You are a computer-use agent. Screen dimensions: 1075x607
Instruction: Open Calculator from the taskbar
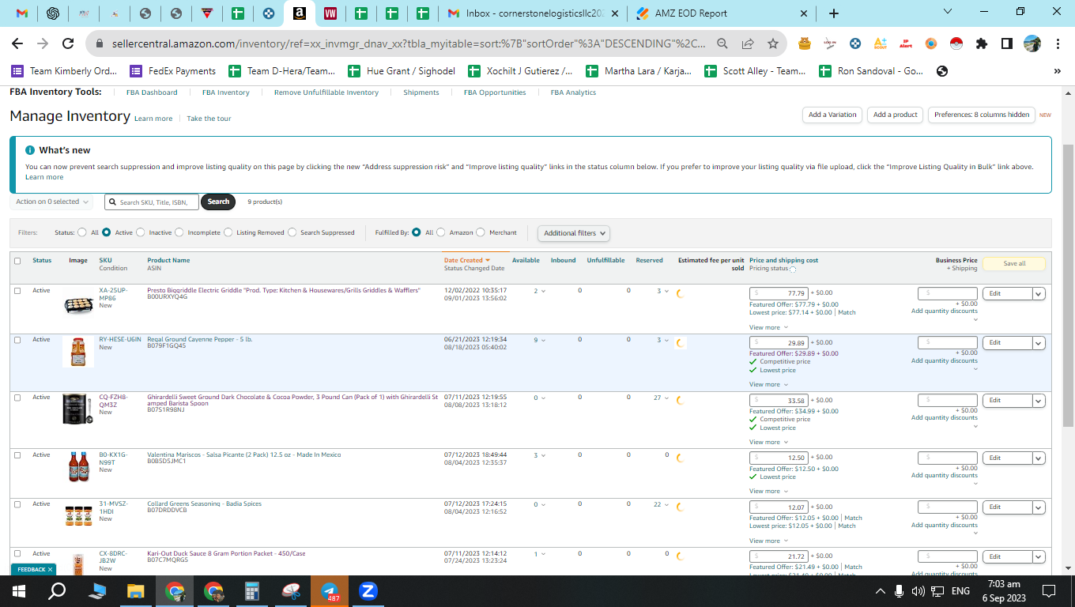pyautogui.click(x=252, y=590)
